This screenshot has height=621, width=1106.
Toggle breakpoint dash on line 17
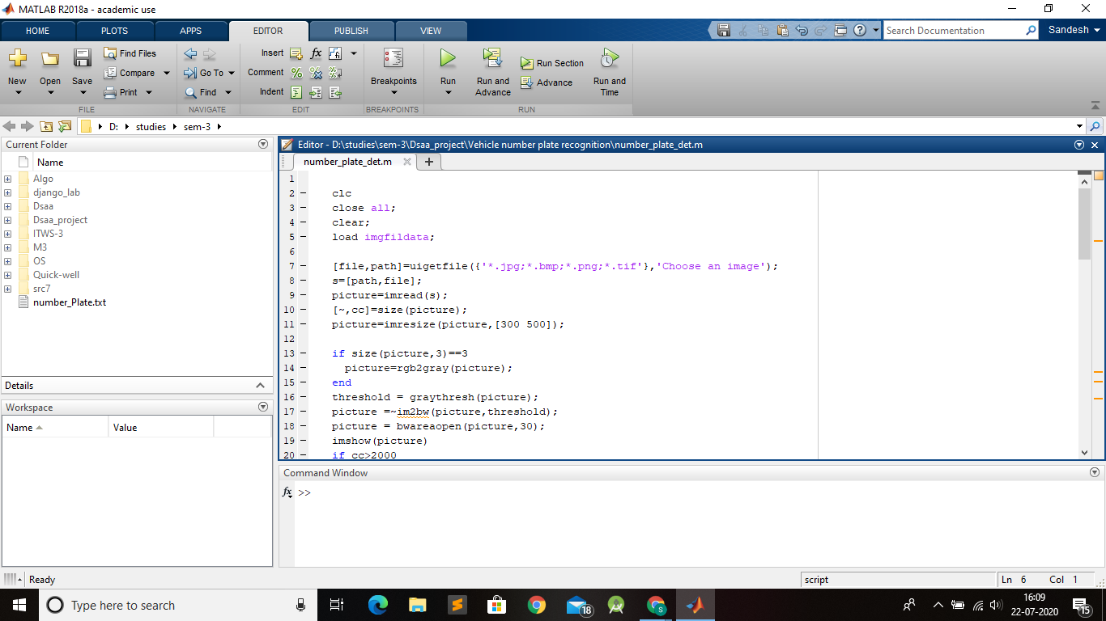(303, 412)
